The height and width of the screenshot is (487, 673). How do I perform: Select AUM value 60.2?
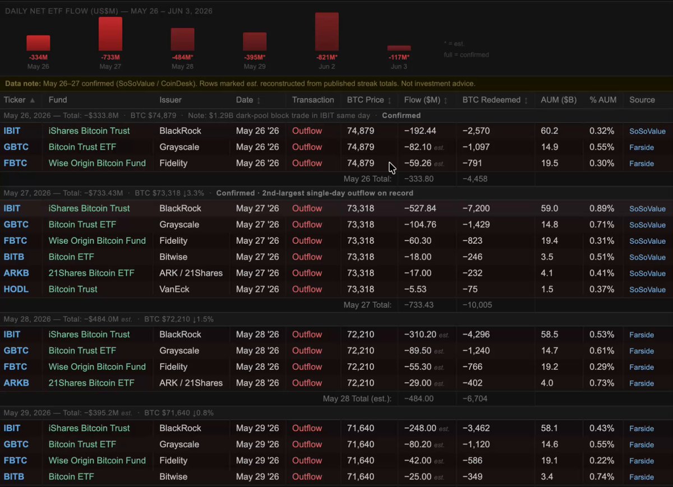[x=550, y=131]
